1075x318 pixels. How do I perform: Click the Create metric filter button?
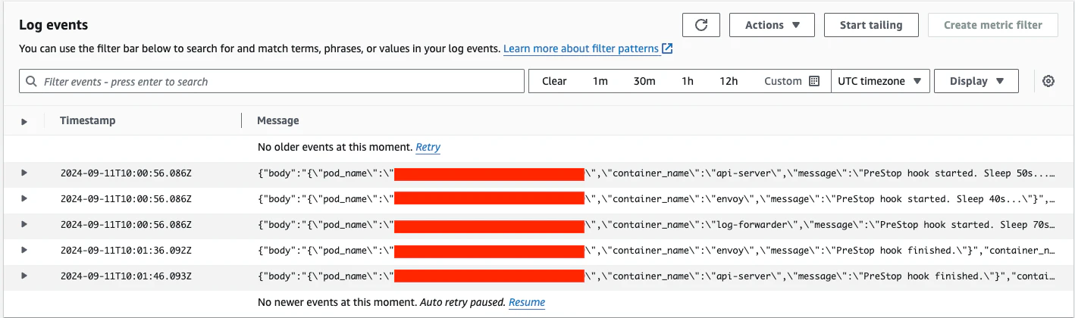[992, 25]
